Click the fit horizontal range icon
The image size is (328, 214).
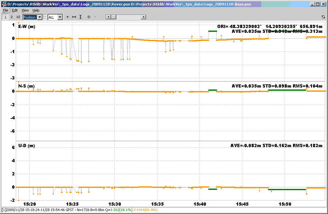point(74,17)
